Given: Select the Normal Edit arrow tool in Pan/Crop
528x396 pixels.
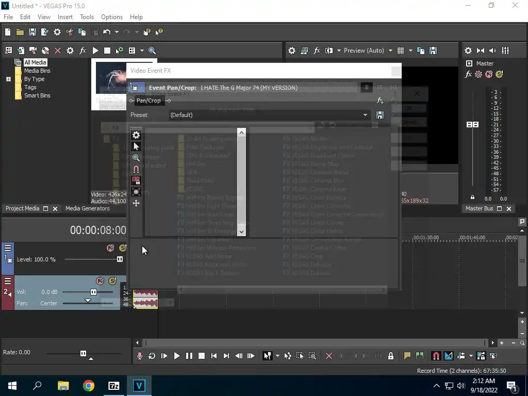Looking at the screenshot, I should [136, 146].
